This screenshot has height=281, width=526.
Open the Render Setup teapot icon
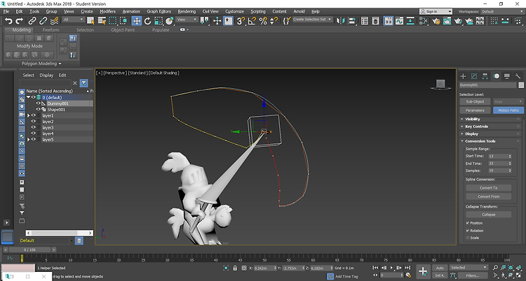[x=436, y=21]
